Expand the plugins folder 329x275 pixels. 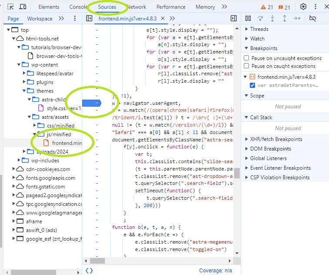[24, 82]
